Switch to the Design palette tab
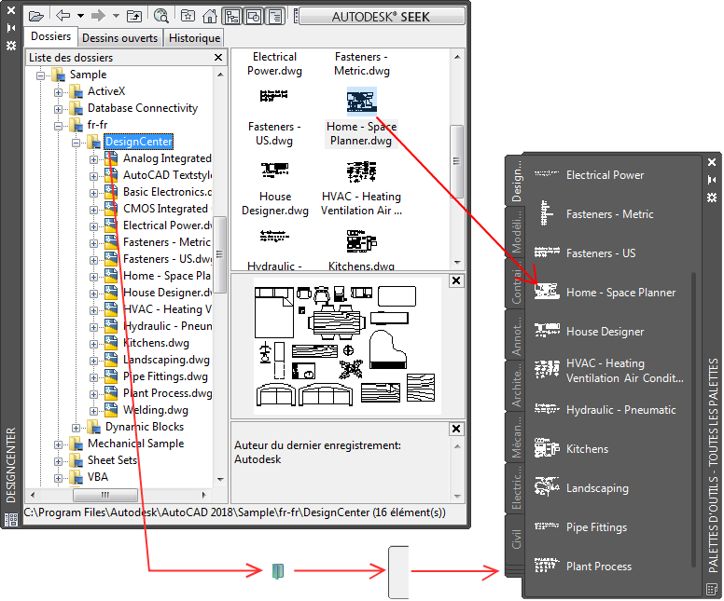Image resolution: width=724 pixels, height=601 pixels. tap(516, 181)
